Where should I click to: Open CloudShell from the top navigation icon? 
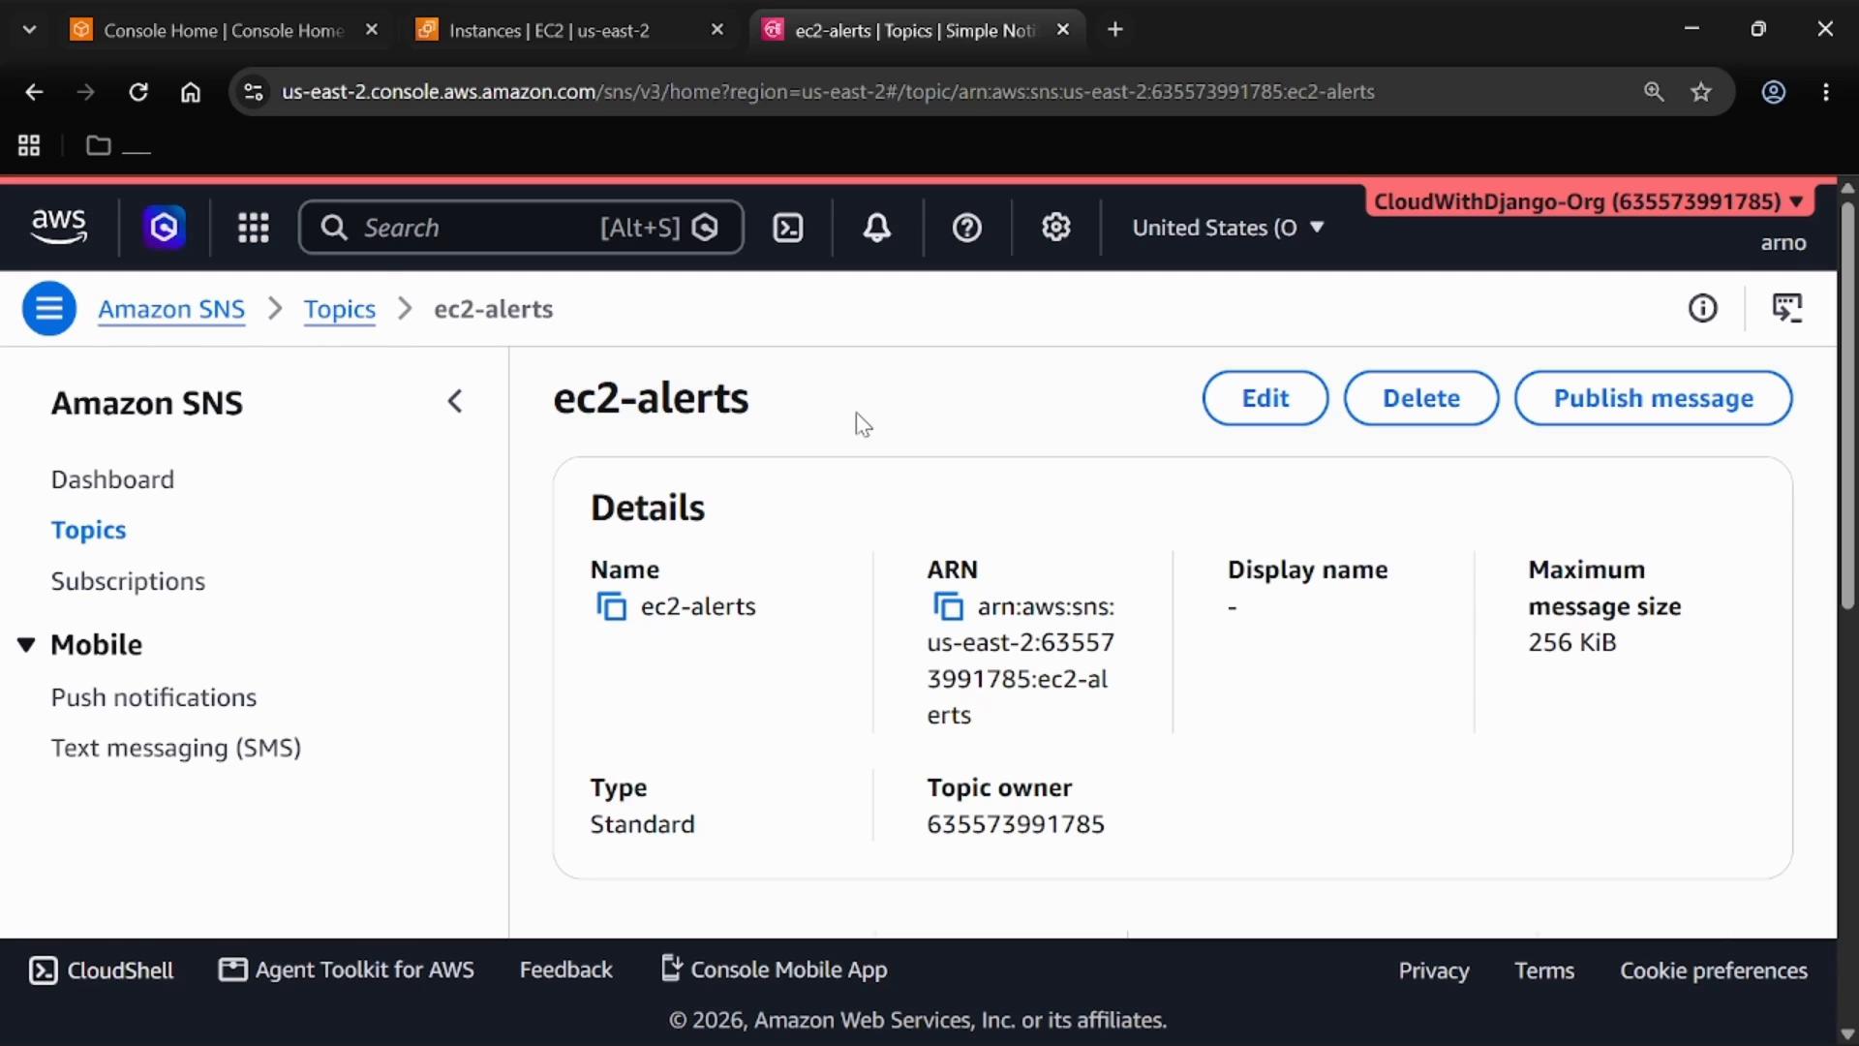click(788, 228)
